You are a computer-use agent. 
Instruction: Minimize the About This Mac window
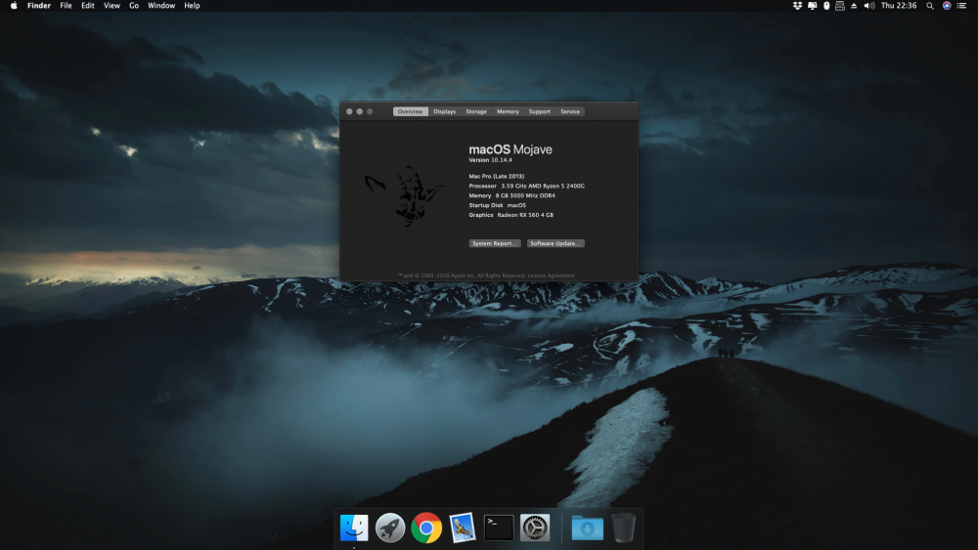[x=359, y=111]
